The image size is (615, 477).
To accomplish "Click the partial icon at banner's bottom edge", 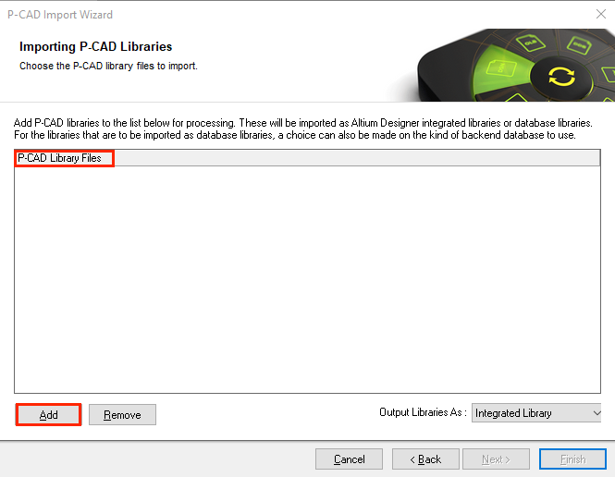I will pos(516,98).
